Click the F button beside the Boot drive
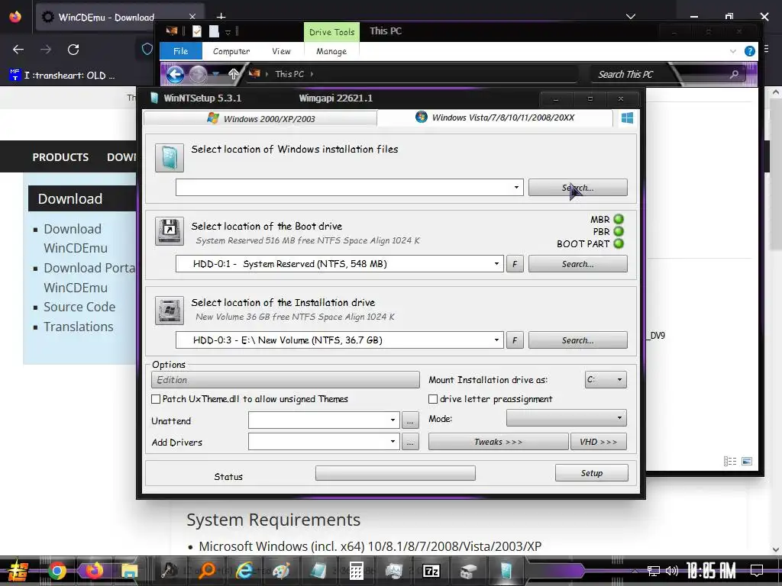Screen dimensions: 782x586 pos(515,264)
